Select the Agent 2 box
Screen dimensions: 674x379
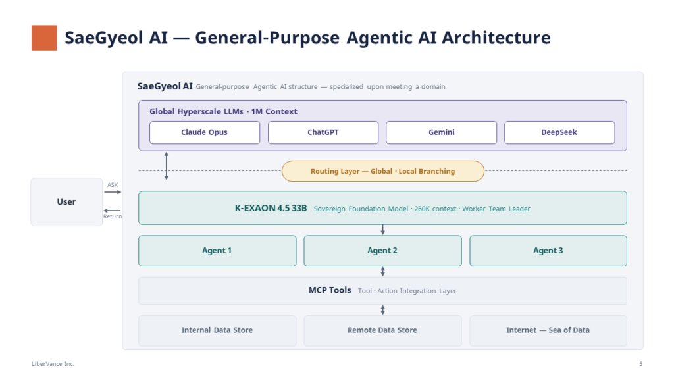tap(382, 251)
